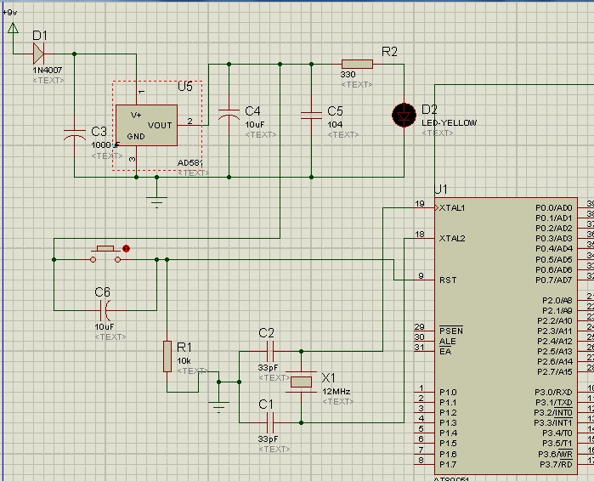
Task: Click the +9v power terminal arrow
Action: tap(13, 28)
